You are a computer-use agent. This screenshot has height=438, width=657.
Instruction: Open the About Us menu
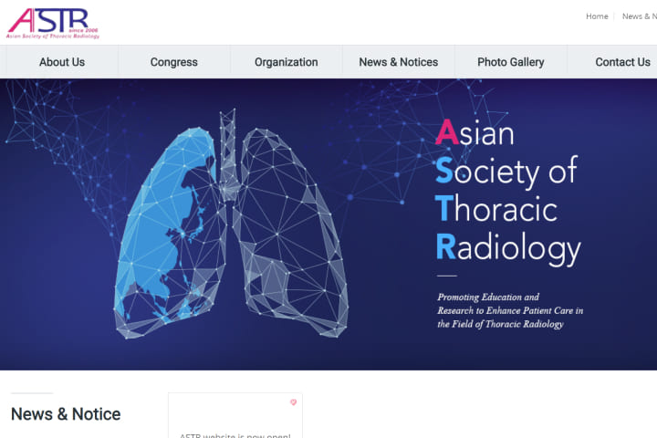(x=62, y=62)
